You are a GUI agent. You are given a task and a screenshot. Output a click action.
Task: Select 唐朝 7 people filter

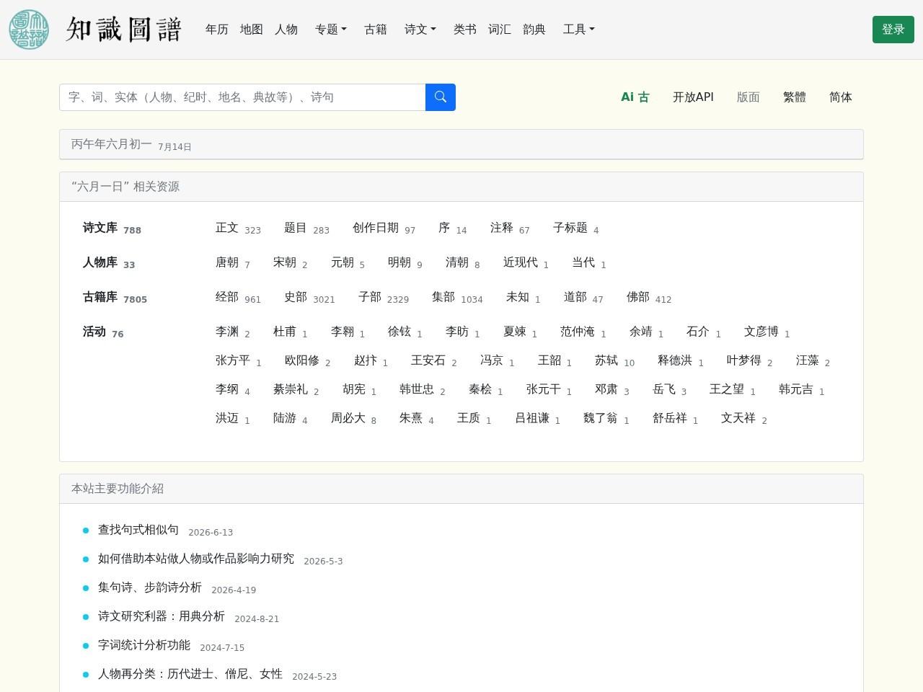click(x=232, y=262)
